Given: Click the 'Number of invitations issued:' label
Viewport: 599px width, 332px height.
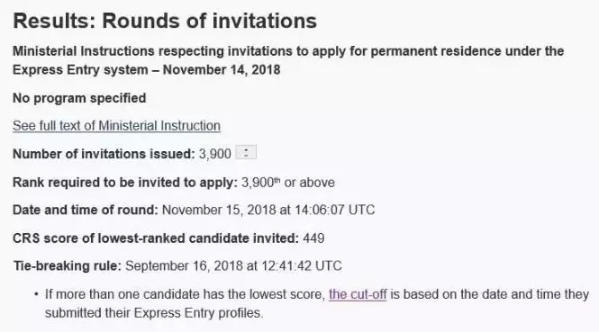Looking at the screenshot, I should pos(104,154).
